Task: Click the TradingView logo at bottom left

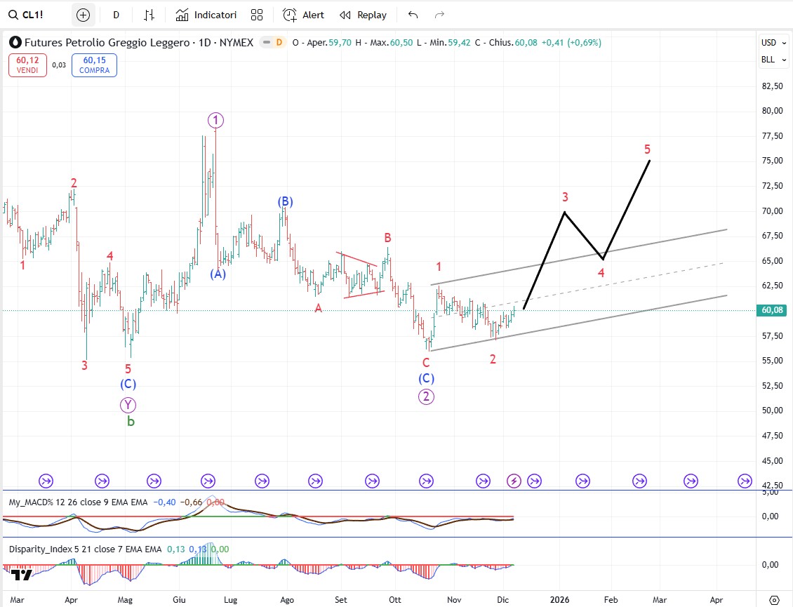Action: tap(22, 575)
